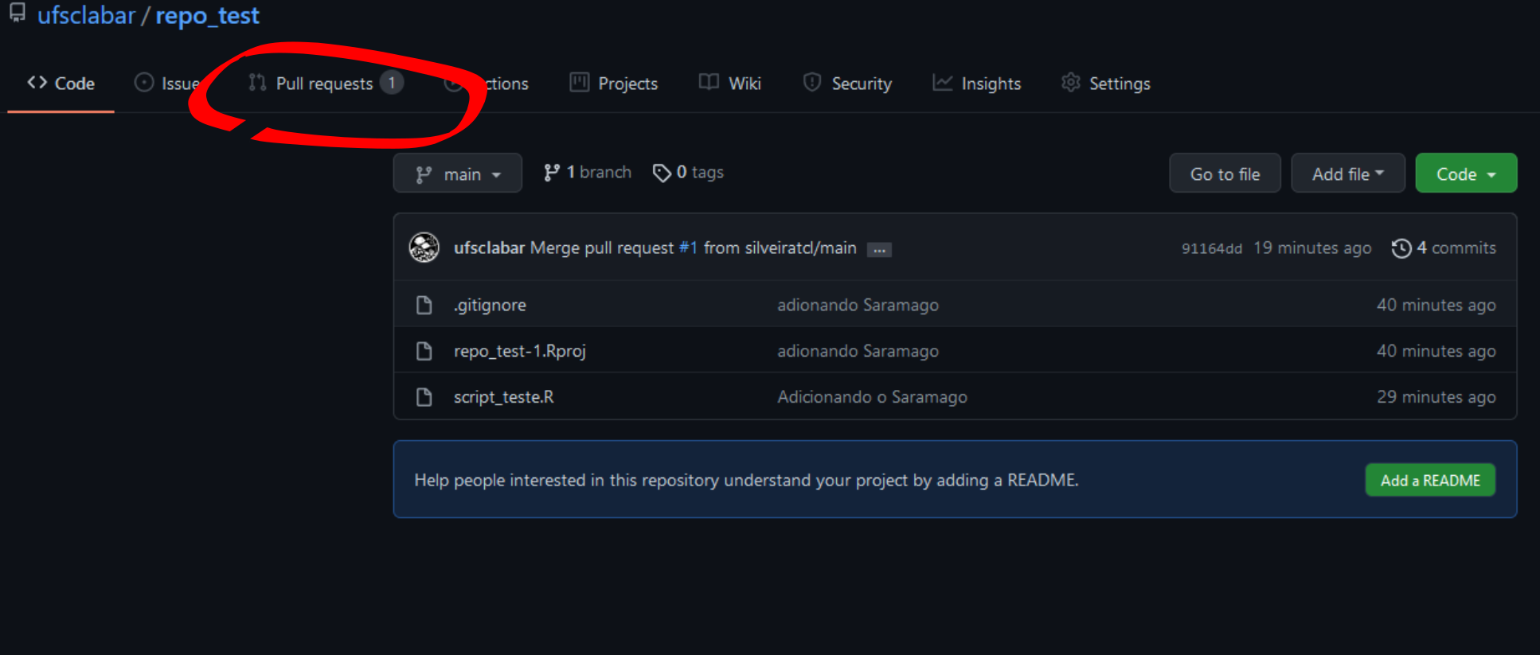View the 0 tags link
The height and width of the screenshot is (655, 1540).
[688, 172]
